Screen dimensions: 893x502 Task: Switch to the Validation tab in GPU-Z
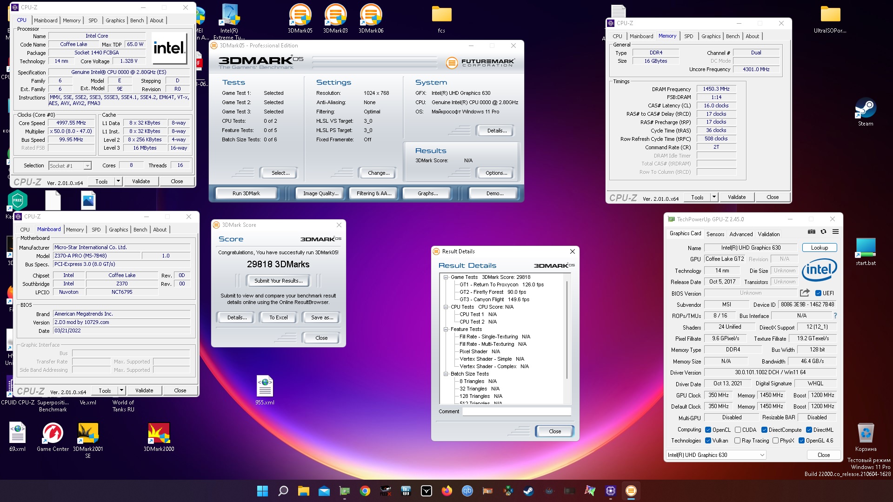coord(769,234)
